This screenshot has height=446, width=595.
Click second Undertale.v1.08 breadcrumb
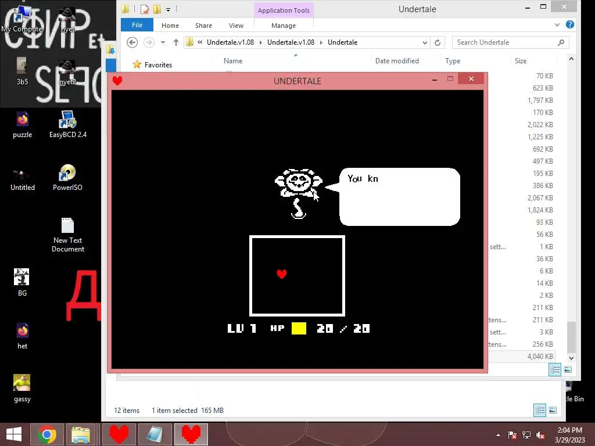click(x=291, y=42)
